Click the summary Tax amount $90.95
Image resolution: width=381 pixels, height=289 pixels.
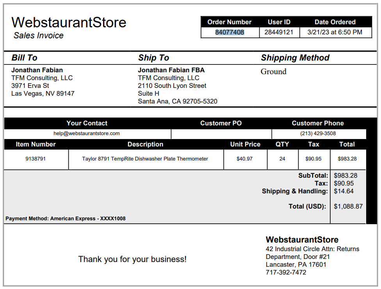point(344,184)
